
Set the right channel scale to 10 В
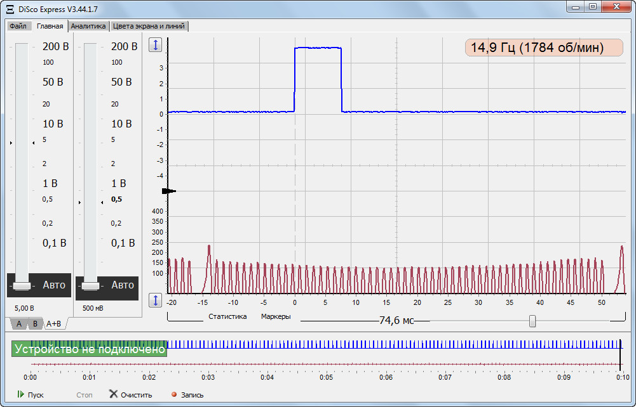pyautogui.click(x=121, y=124)
